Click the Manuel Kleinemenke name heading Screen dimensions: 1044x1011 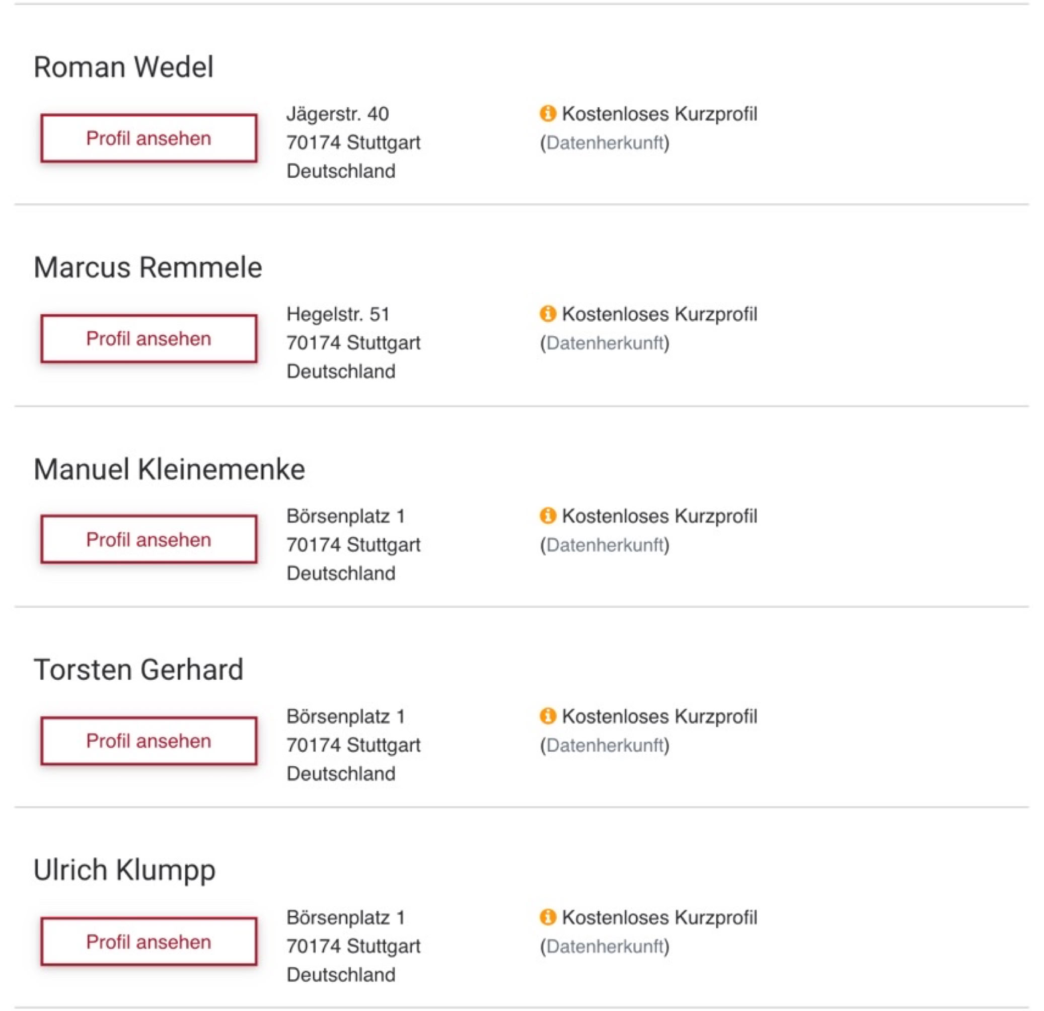point(169,469)
